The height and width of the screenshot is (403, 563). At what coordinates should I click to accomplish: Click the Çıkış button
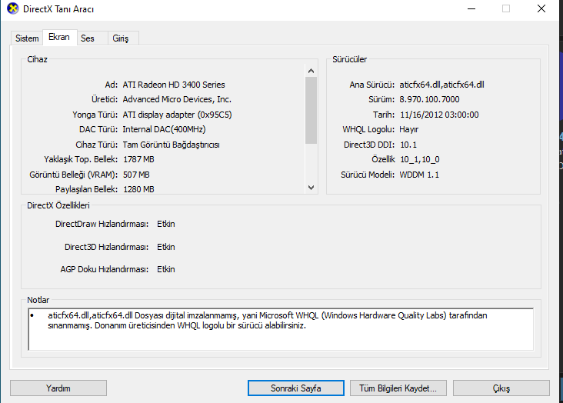(x=501, y=388)
